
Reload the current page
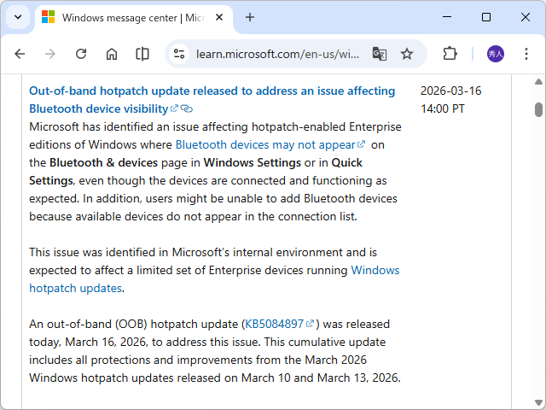(x=81, y=54)
